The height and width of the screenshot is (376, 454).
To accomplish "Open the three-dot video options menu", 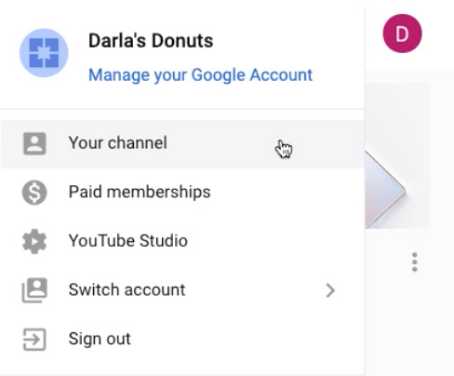I will (x=415, y=262).
